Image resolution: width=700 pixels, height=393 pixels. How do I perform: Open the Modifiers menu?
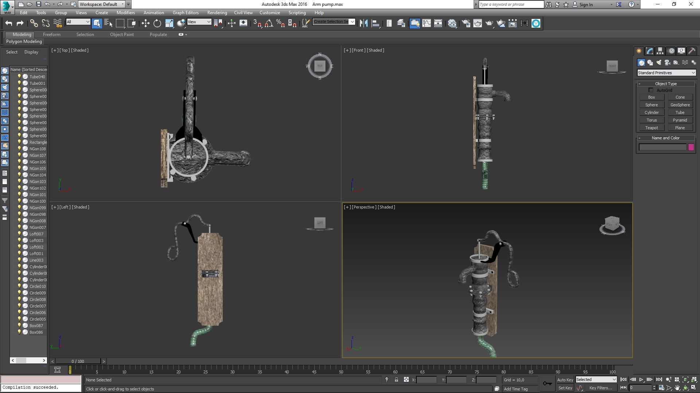[x=126, y=12]
